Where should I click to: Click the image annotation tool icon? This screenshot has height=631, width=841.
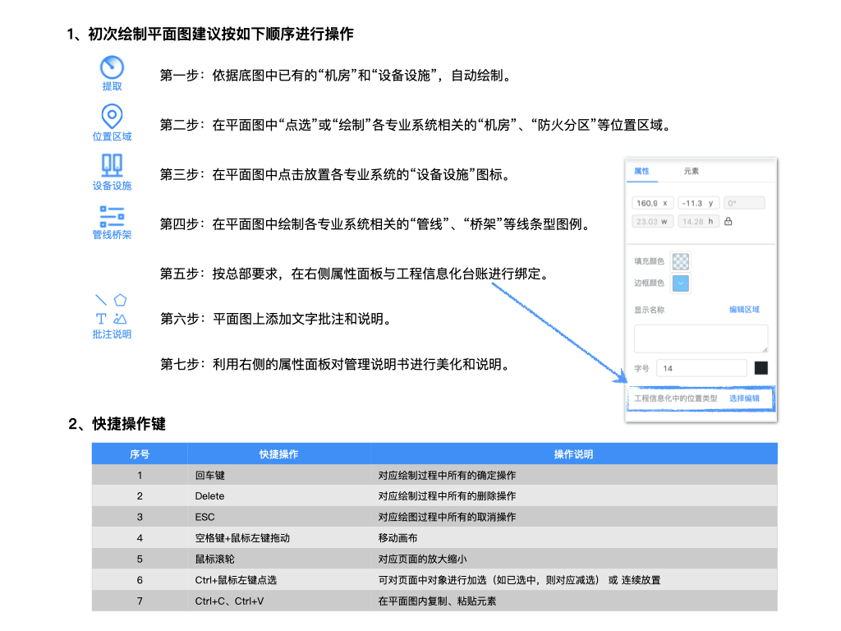click(x=121, y=319)
